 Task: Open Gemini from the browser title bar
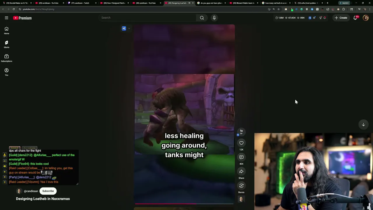pos(344,3)
